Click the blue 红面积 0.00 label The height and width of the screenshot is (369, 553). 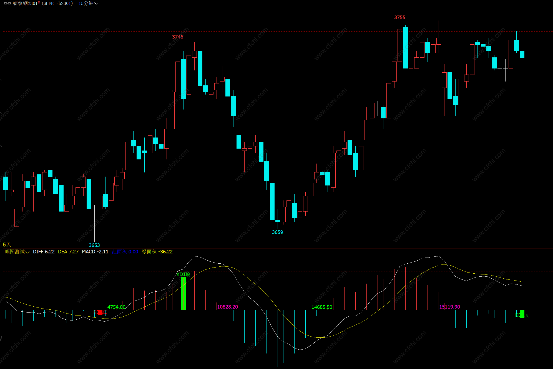pyautogui.click(x=125, y=252)
